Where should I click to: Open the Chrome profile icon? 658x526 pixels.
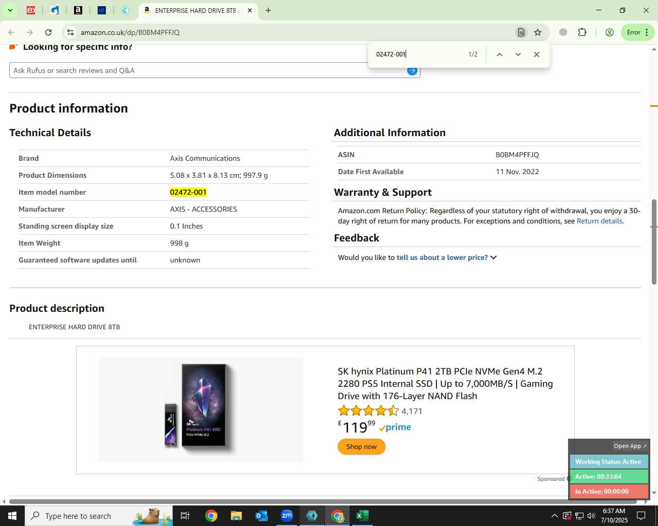click(x=610, y=32)
